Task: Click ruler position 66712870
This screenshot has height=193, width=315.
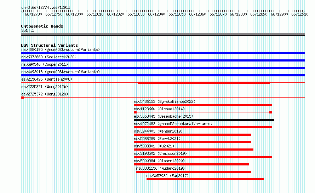Action: pyautogui.click(x=218, y=14)
